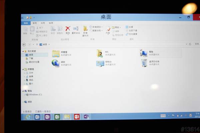Click the Up one level arrow
This screenshot has height=133, width=200.
(37, 45)
